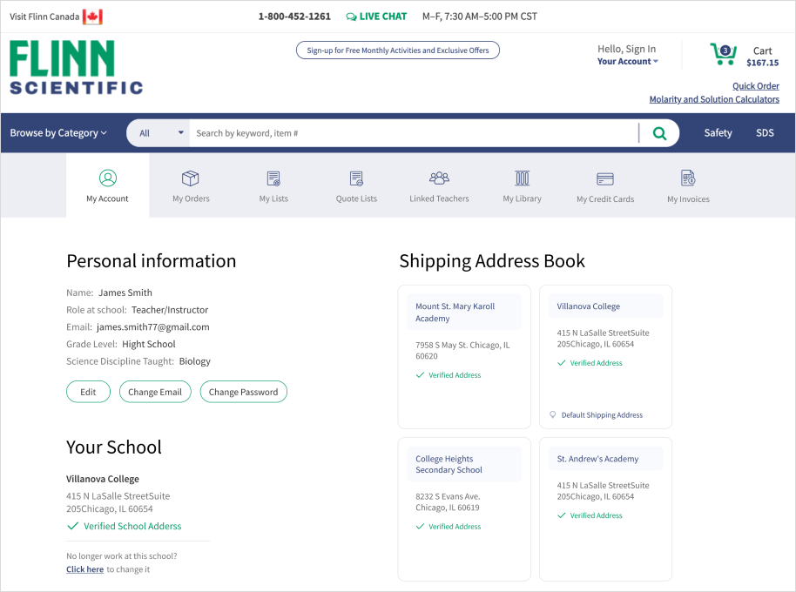Expand Browse by Category menu
796x592 pixels.
coord(58,133)
